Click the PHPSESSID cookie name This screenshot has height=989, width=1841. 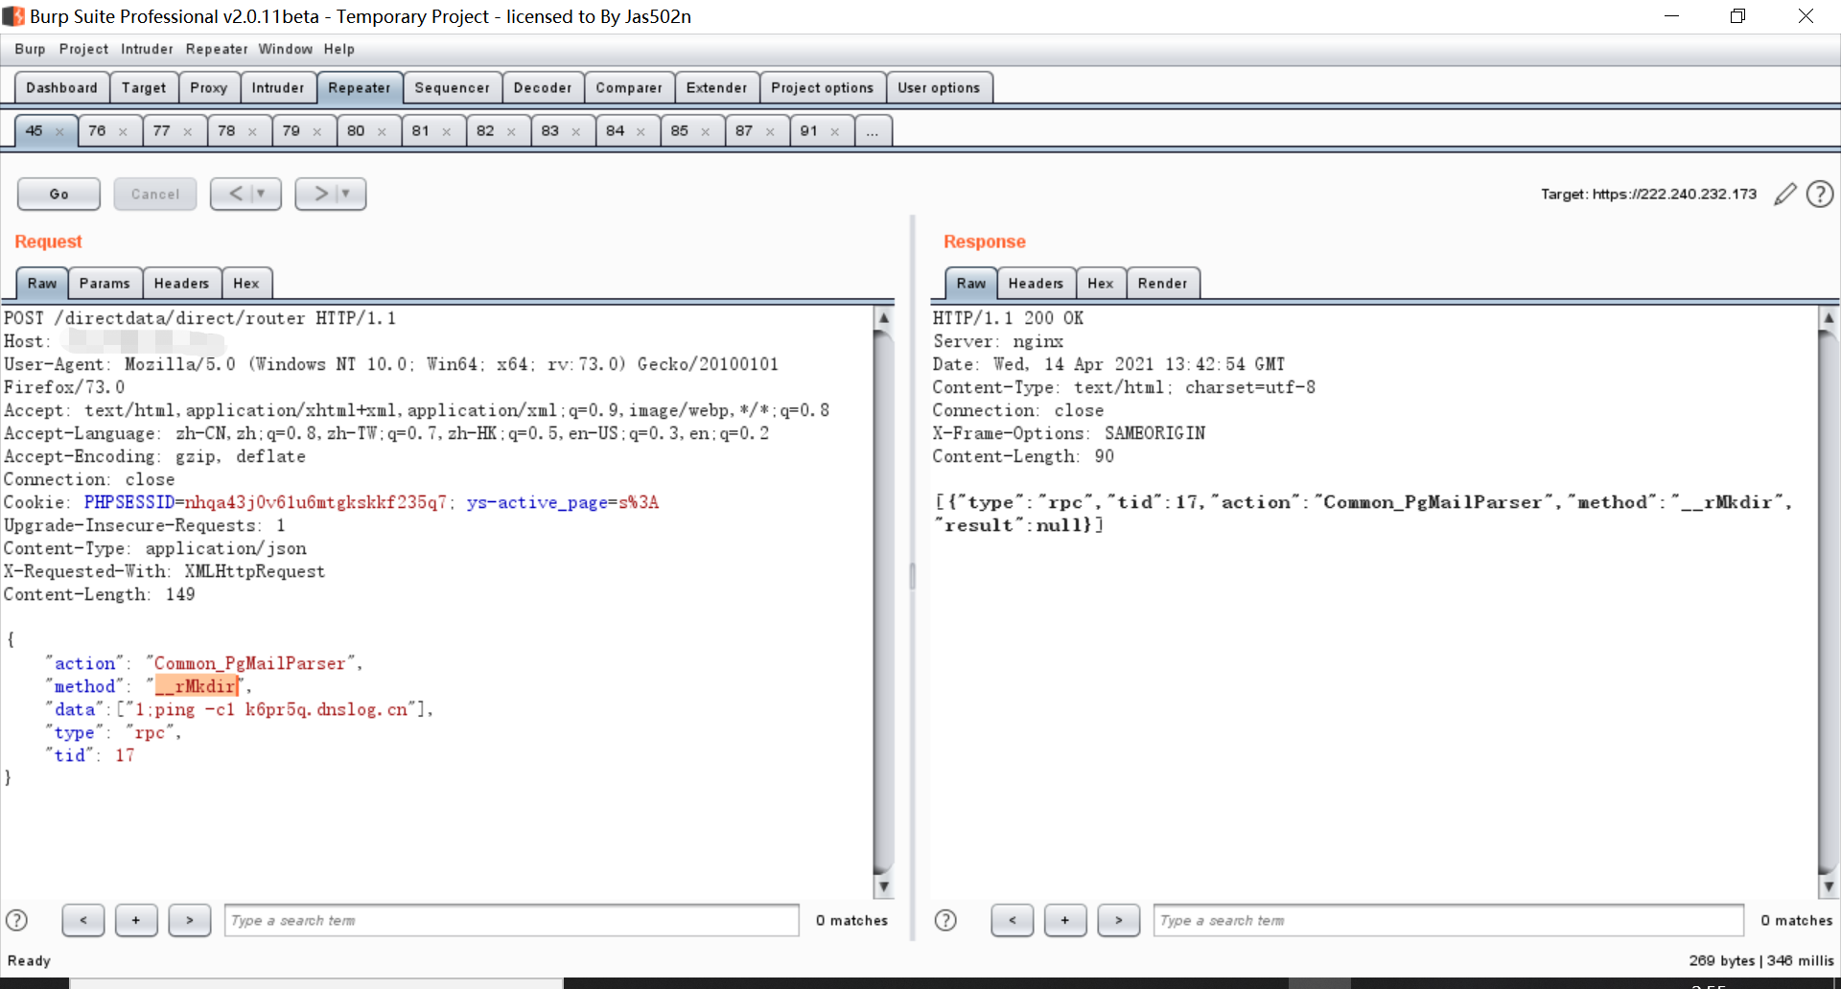[x=129, y=502]
